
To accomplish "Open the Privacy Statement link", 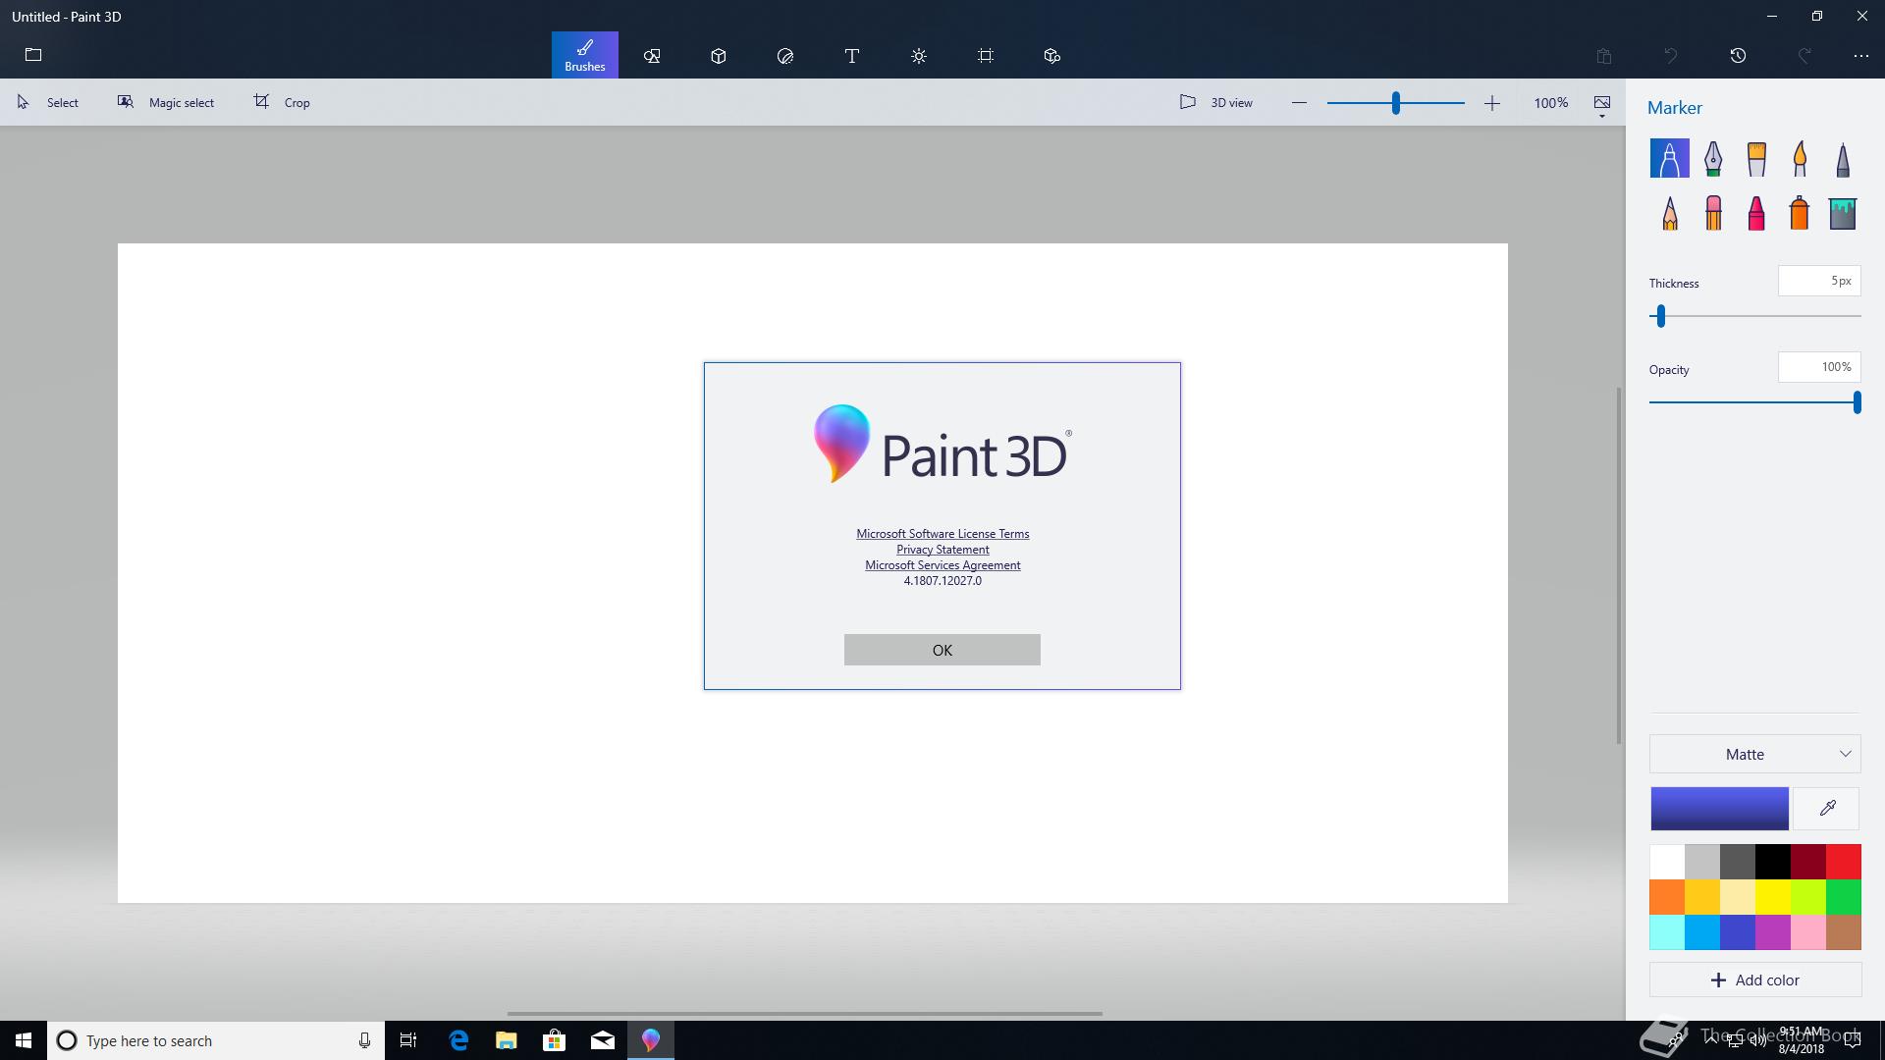I will [x=942, y=550].
